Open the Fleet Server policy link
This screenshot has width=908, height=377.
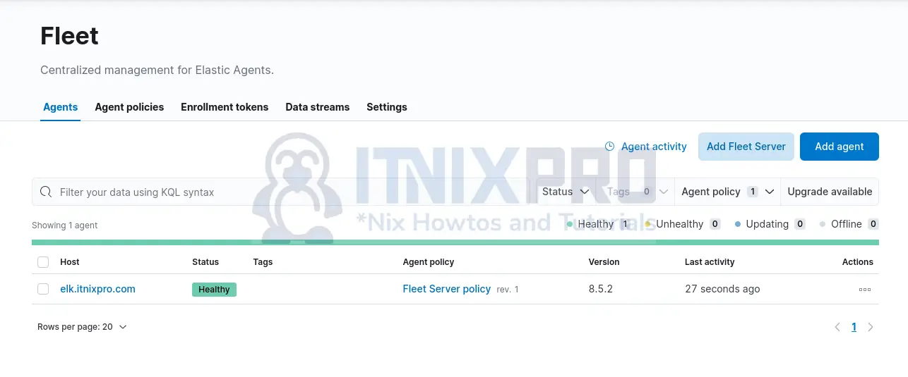(x=446, y=289)
